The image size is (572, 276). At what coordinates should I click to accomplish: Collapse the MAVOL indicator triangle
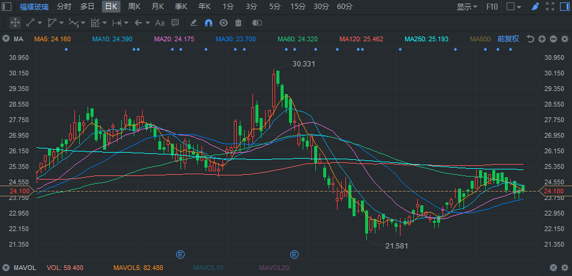click(6, 268)
